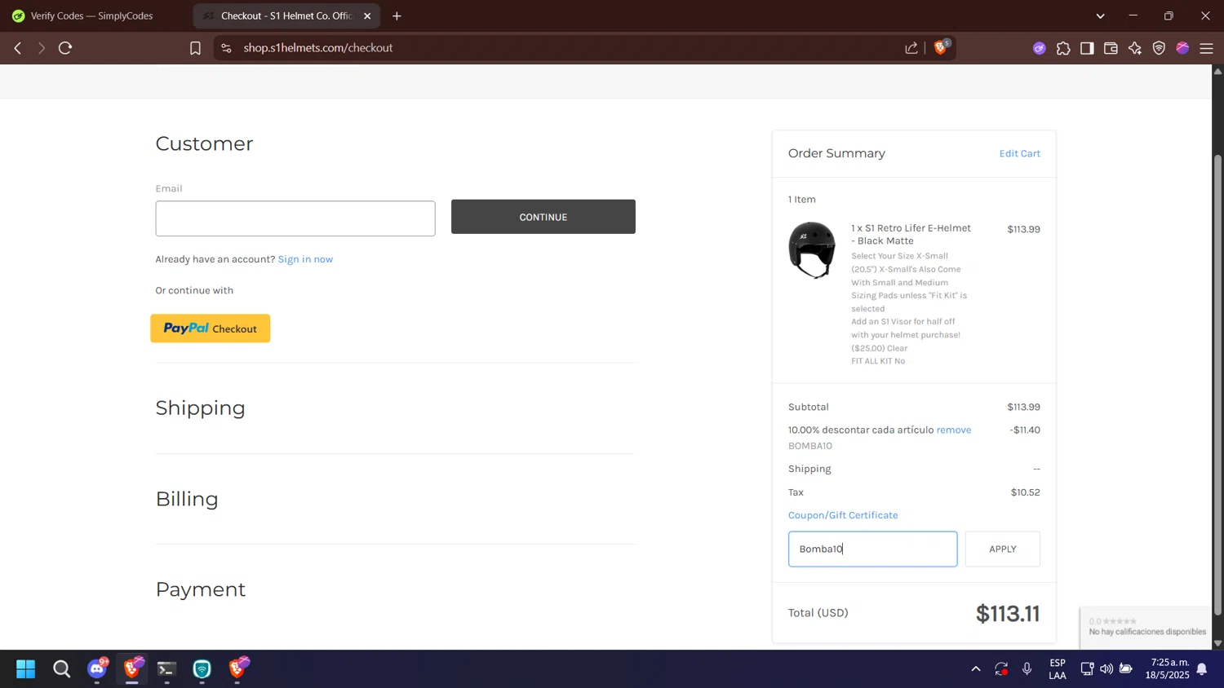This screenshot has width=1224, height=688.
Task: Open the Discord taskbar icon
Action: tap(97, 669)
